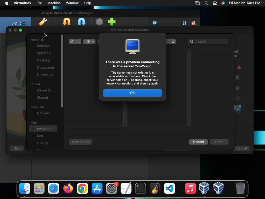Viewport: 265px width, 199px height.
Task: Open Google Chrome from the Dock
Action: pos(83,188)
